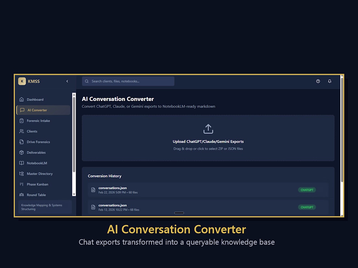This screenshot has height=268, width=358.
Task: Click the Clients people icon
Action: [x=21, y=131]
